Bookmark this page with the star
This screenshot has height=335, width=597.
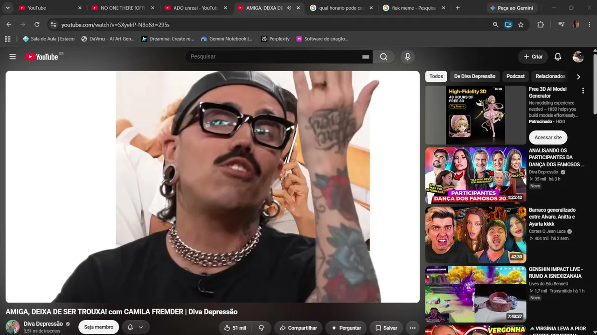click(521, 25)
